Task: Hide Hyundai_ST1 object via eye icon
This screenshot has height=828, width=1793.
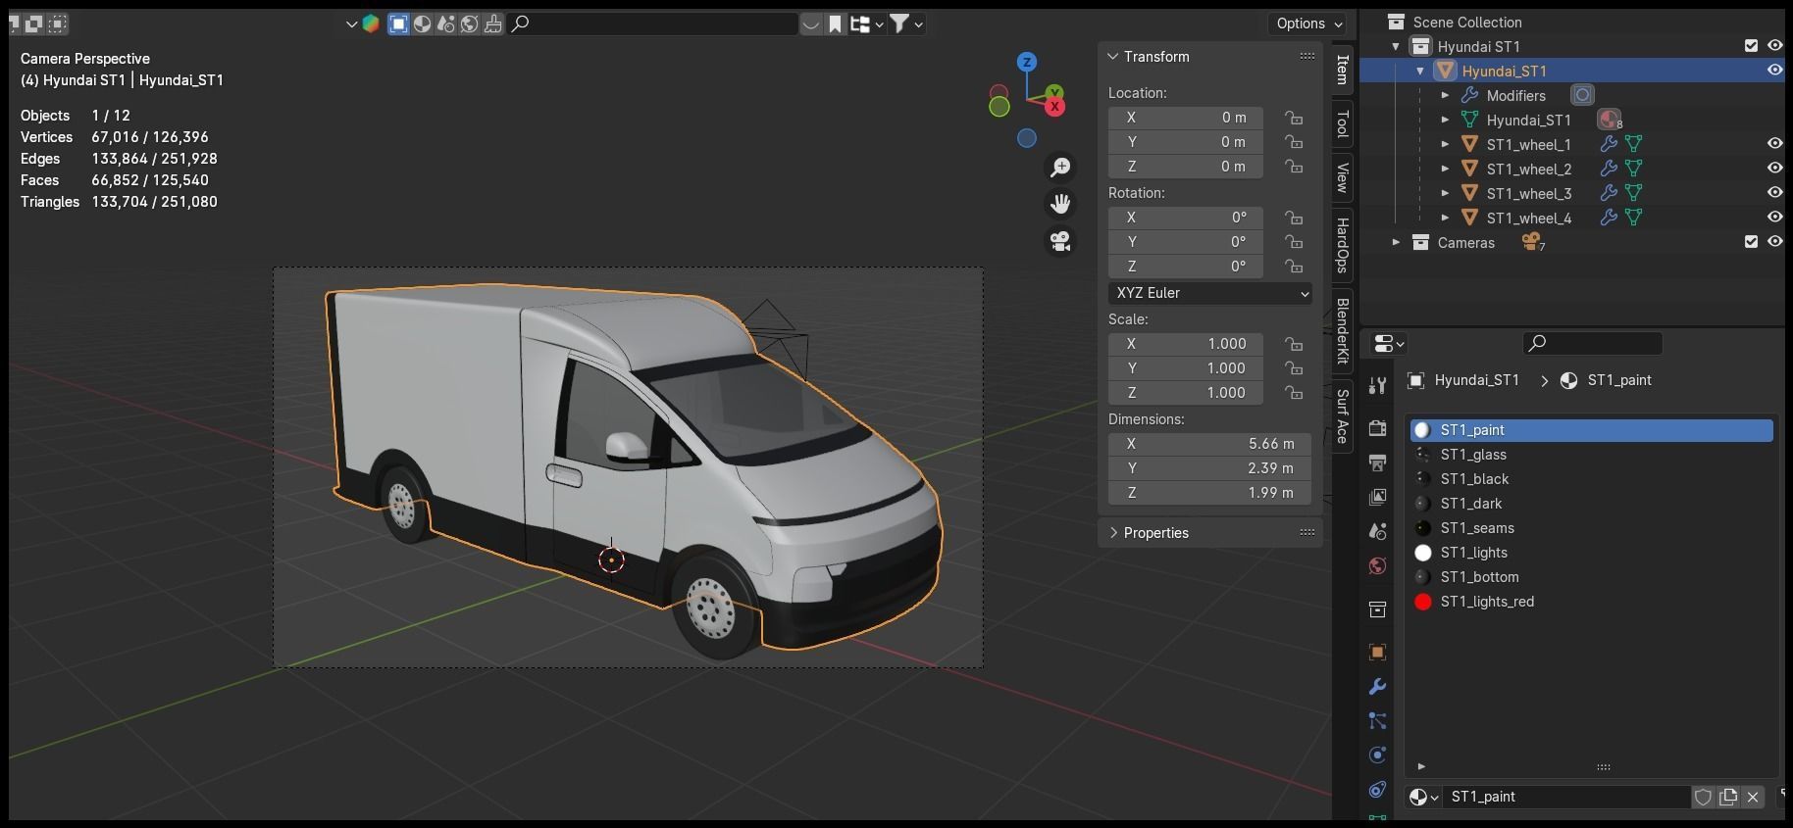Action: (1774, 71)
